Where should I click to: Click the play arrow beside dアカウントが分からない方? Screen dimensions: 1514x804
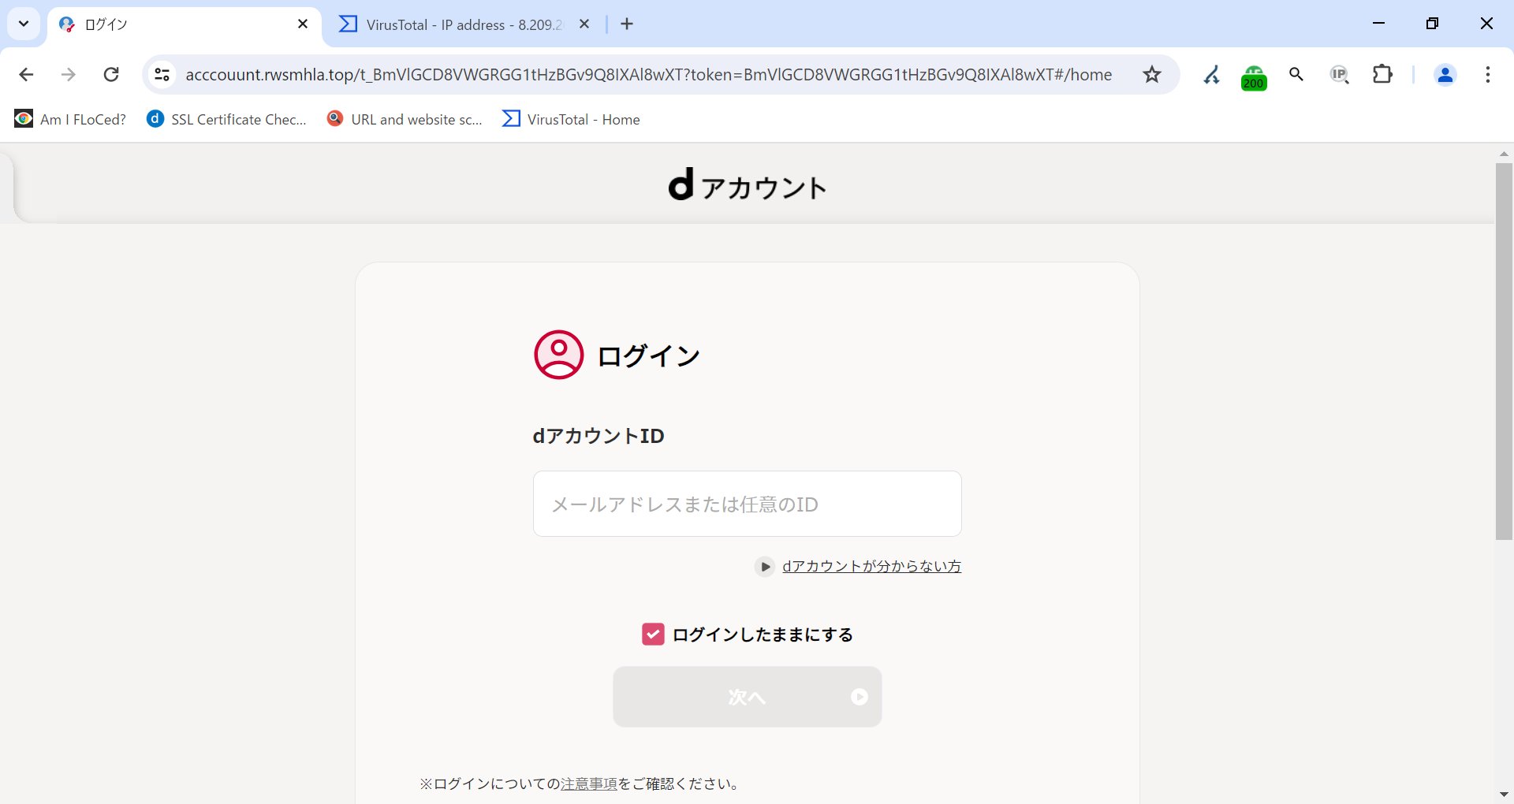pos(765,567)
